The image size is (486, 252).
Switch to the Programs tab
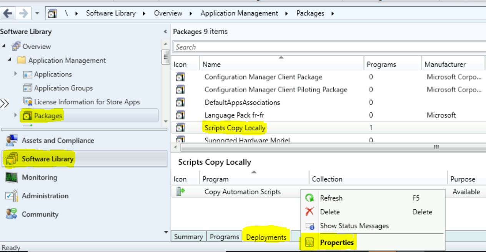224,237
